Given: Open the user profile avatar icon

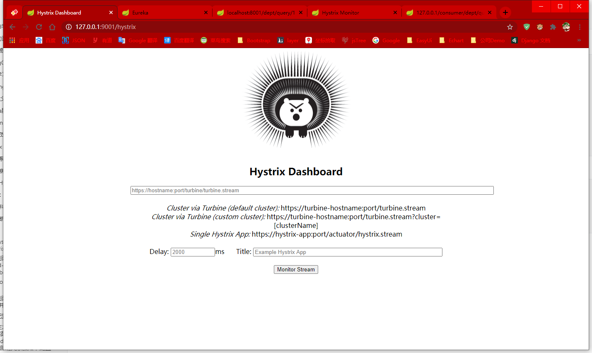Looking at the screenshot, I should 566,27.
